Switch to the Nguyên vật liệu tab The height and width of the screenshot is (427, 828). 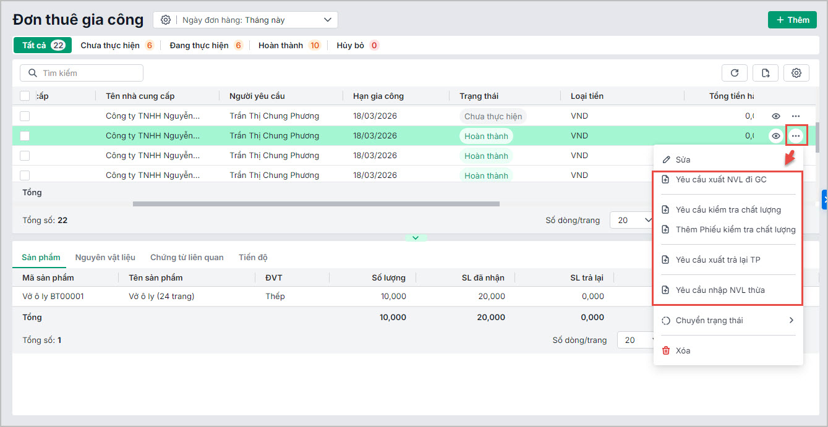click(105, 257)
